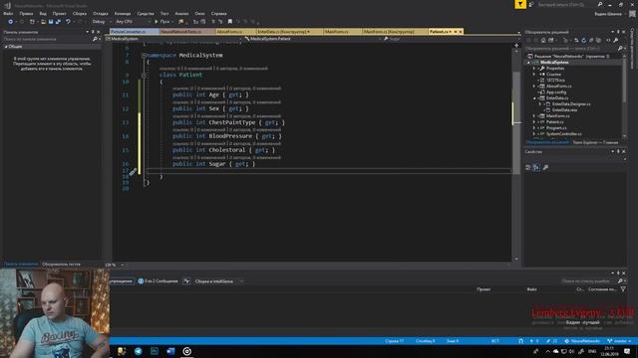Screen dimensions: 638x358
Task: Expand the Patient.cs node in Solution Explorer
Action: pos(534,121)
